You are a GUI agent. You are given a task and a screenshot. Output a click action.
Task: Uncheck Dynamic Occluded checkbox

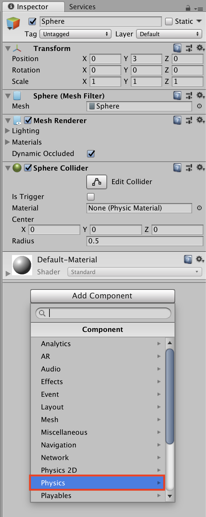(x=91, y=154)
